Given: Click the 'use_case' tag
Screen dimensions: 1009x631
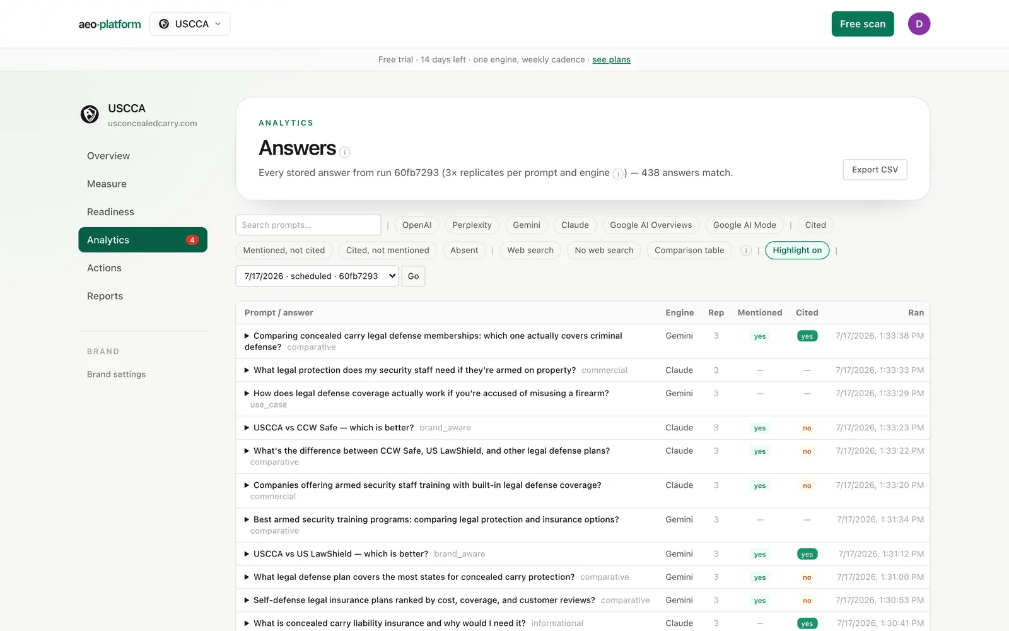Looking at the screenshot, I should [269, 405].
